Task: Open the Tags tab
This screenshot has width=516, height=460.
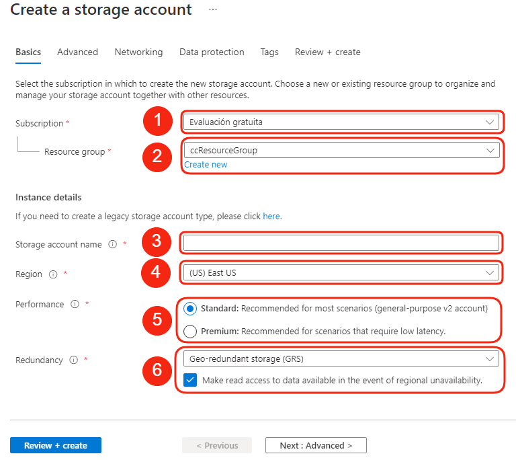Action: pos(269,52)
